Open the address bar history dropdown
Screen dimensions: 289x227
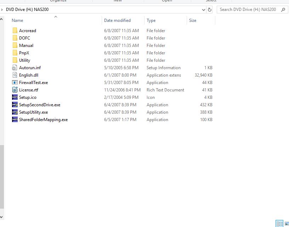(203, 10)
